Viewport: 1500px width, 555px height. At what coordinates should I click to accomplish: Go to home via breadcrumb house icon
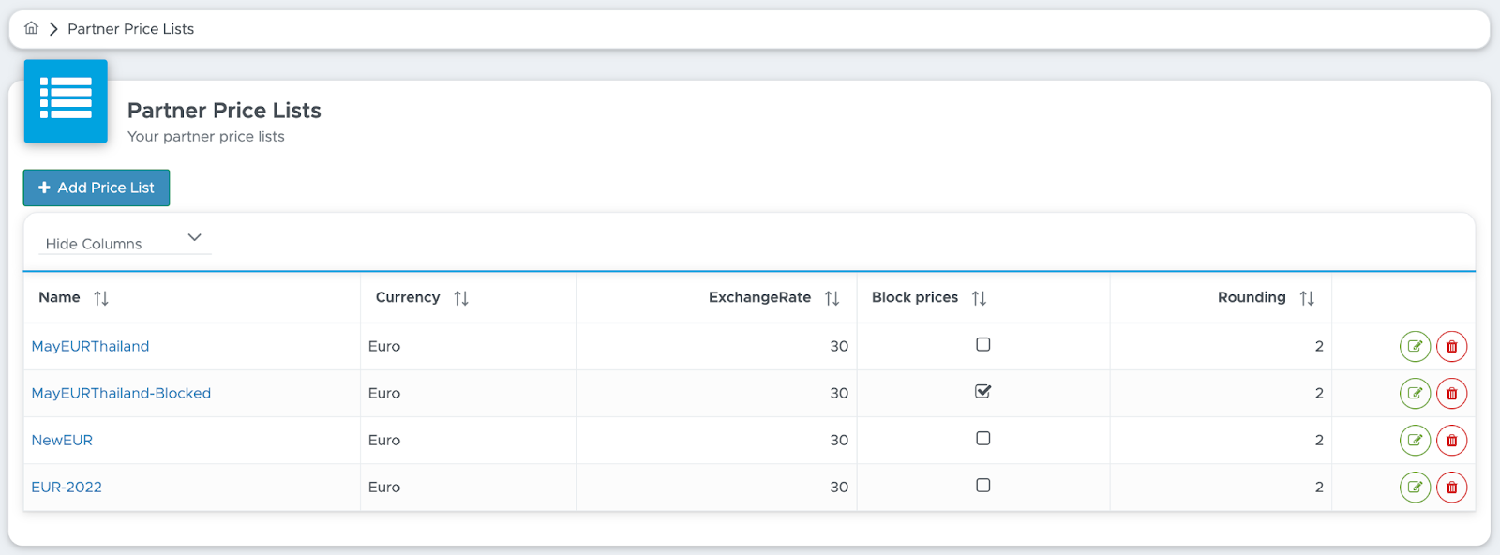31,28
